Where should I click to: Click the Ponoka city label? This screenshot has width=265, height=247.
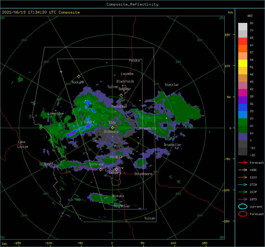134,61
